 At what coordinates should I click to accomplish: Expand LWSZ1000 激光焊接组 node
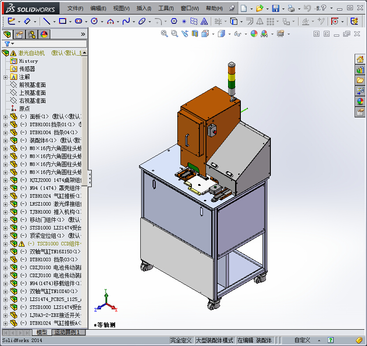tap(5, 204)
